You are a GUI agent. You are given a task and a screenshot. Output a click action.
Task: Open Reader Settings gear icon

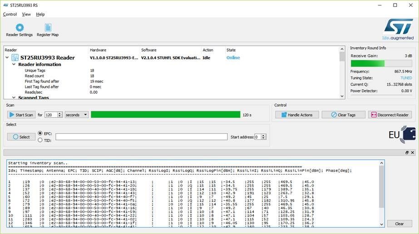(20, 28)
